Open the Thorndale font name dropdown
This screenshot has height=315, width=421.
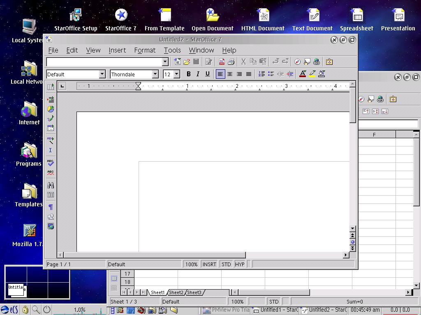(x=155, y=74)
